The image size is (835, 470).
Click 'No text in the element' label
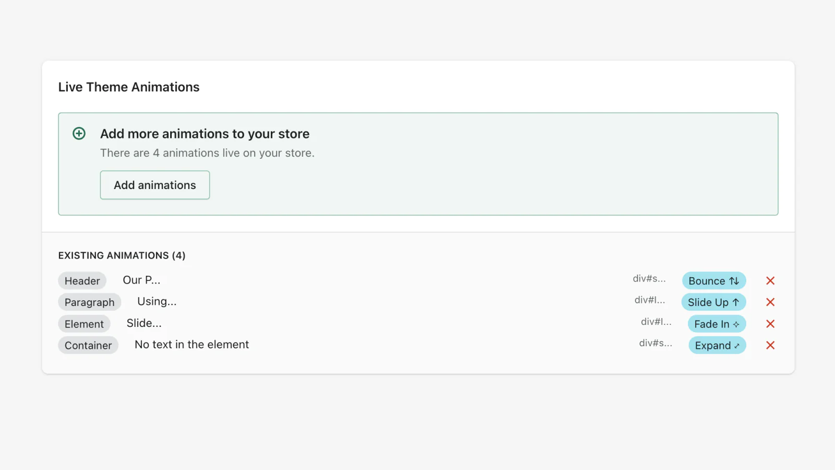pos(192,345)
